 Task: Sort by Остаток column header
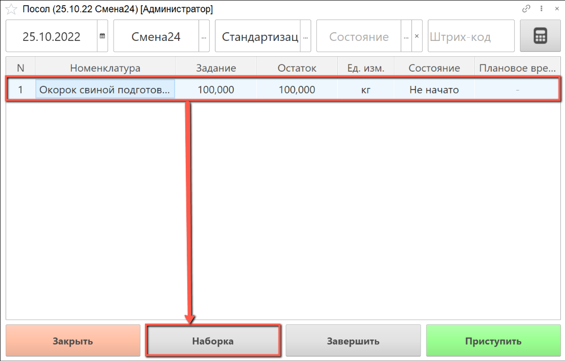297,68
